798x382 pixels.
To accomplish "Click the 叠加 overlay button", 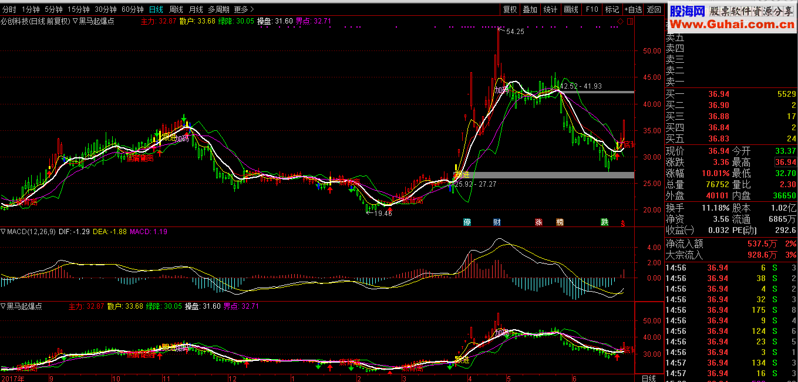I will point(530,9).
